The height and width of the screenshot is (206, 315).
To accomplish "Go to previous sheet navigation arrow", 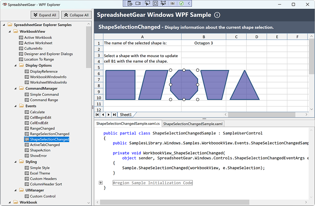I will point(103,115).
